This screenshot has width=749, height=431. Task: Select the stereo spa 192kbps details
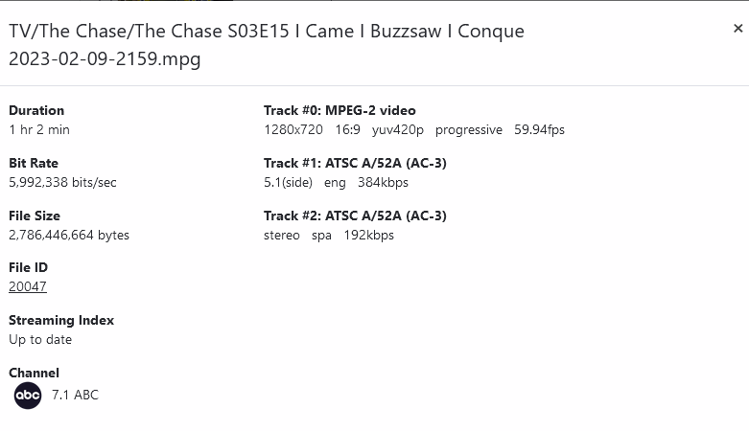coord(329,235)
